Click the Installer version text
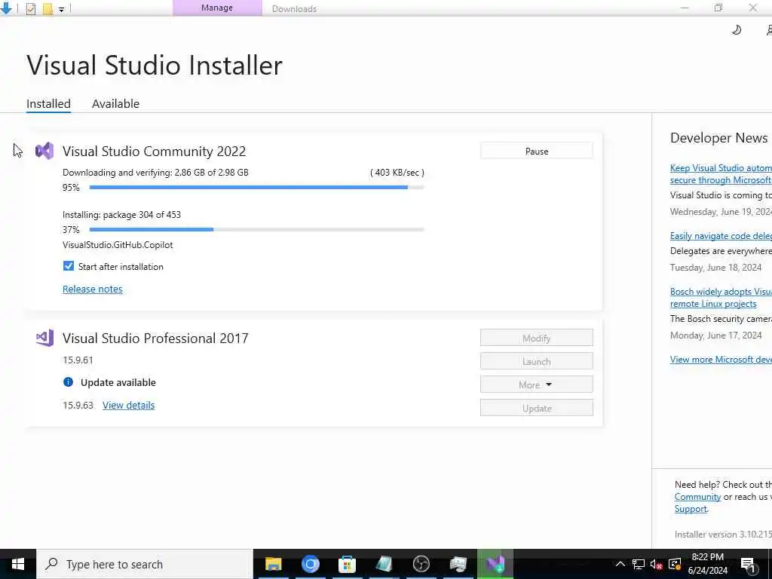772x579 pixels. pyautogui.click(x=723, y=535)
